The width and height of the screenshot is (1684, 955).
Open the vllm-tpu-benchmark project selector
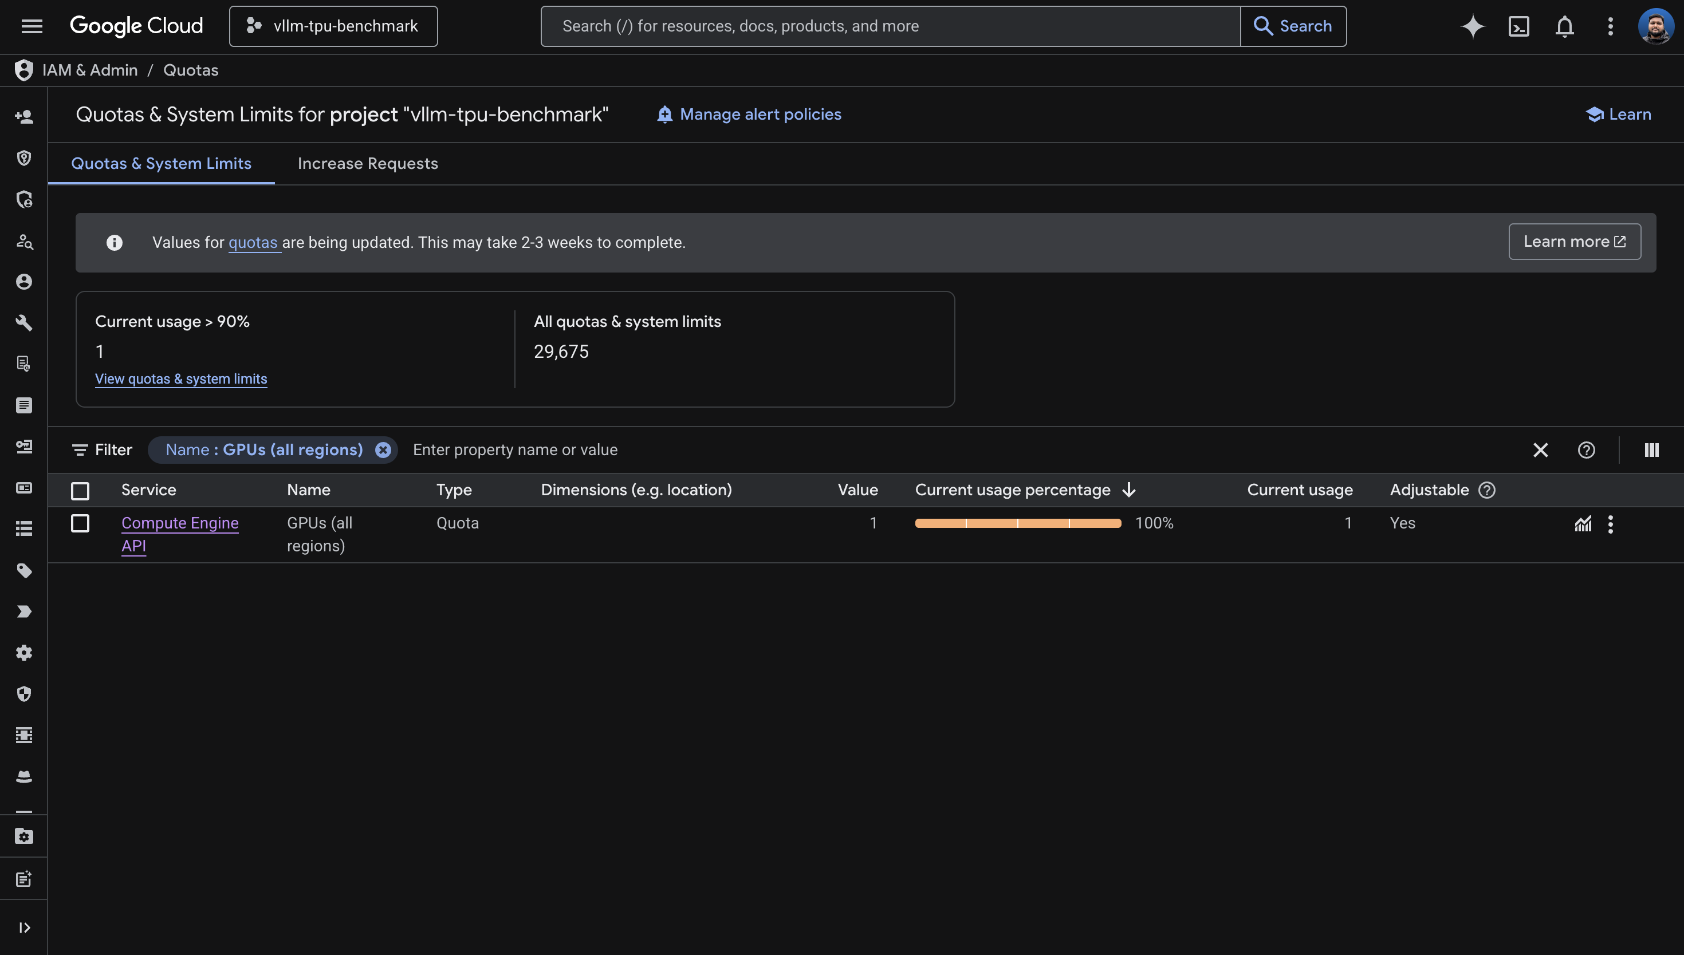(333, 26)
